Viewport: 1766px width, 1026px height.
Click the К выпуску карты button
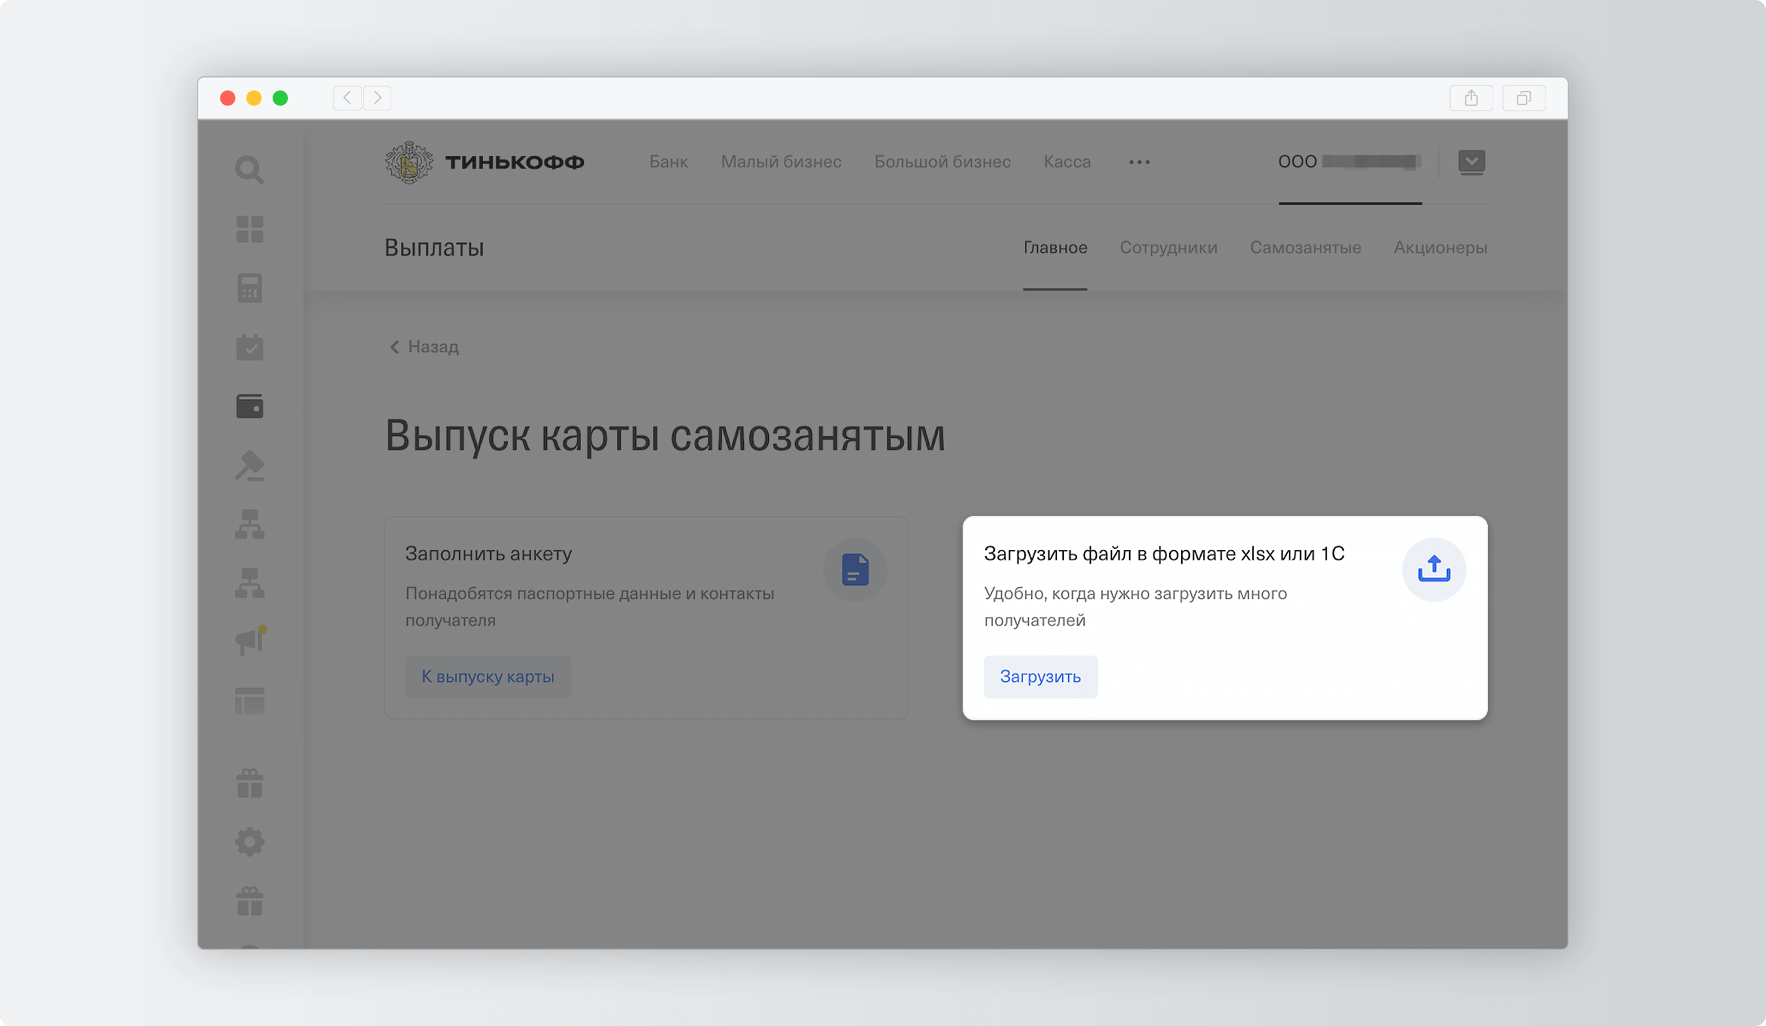(487, 676)
